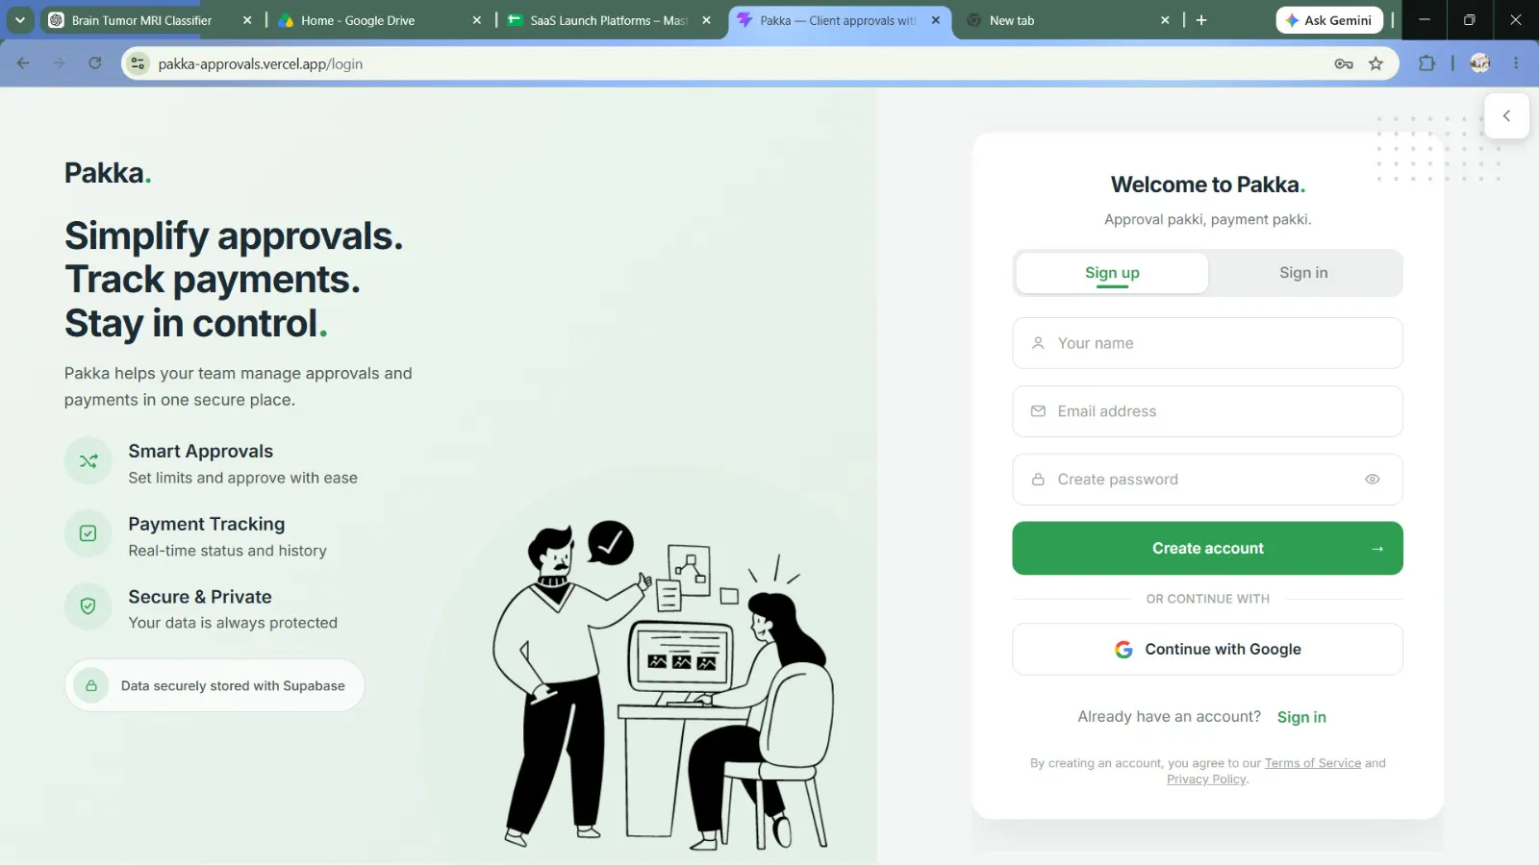Click the padlock icon in Create password field
The width and height of the screenshot is (1539, 865).
(x=1038, y=480)
